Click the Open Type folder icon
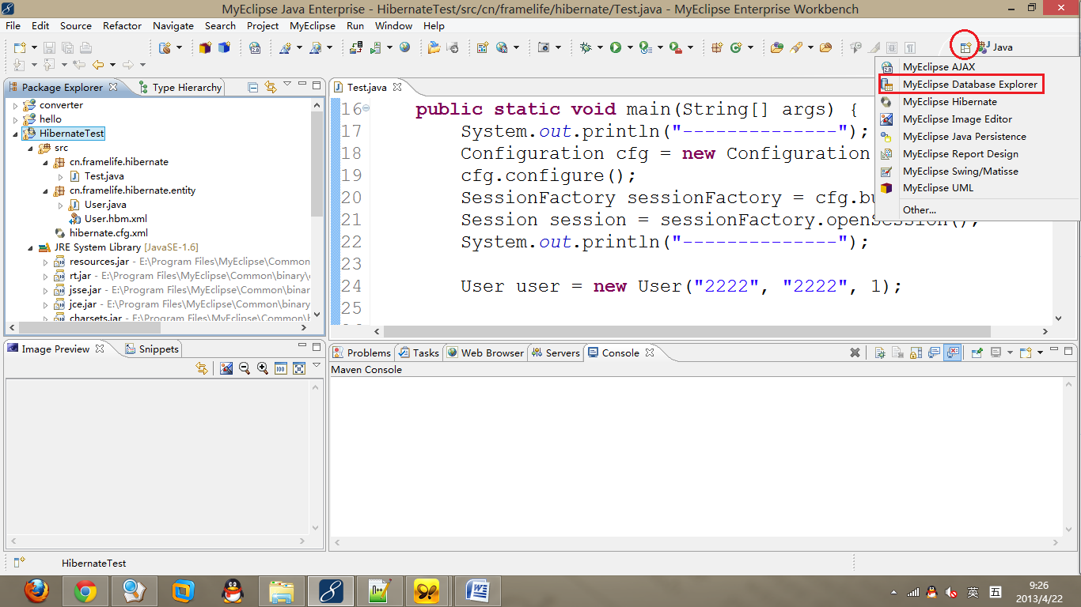The image size is (1081, 607). 777,47
